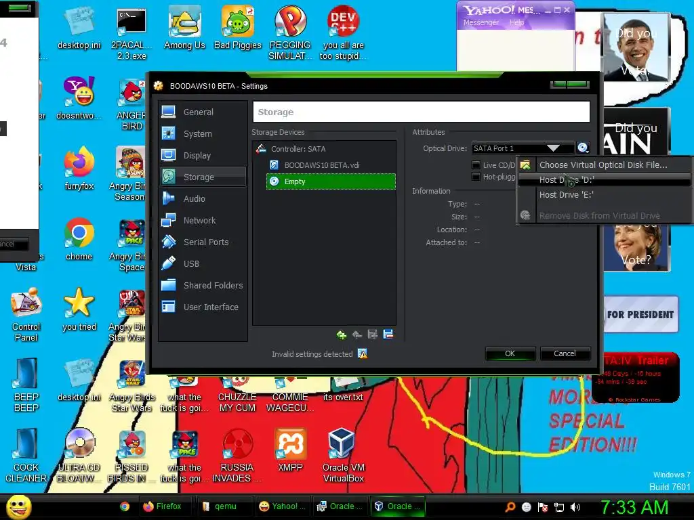Viewport: 694px width, 520px height.
Task: Open the Shared Folders settings
Action: click(x=202, y=285)
